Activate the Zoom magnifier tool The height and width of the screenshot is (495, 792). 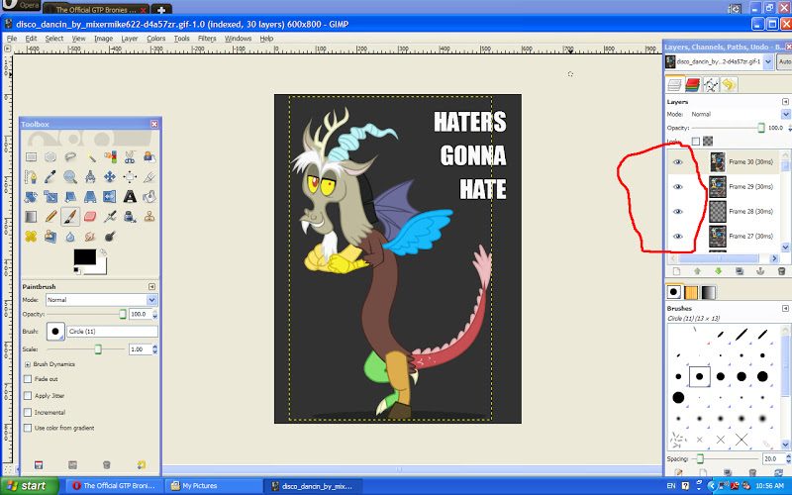pyautogui.click(x=70, y=176)
